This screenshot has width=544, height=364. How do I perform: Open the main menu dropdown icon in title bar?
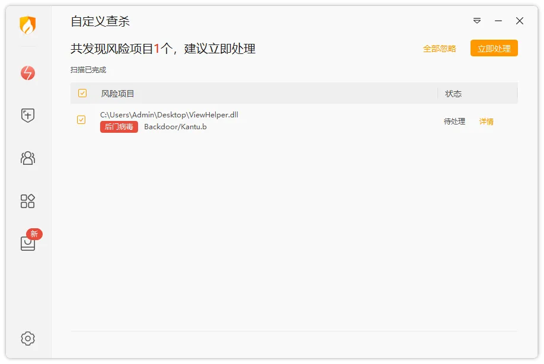click(477, 21)
